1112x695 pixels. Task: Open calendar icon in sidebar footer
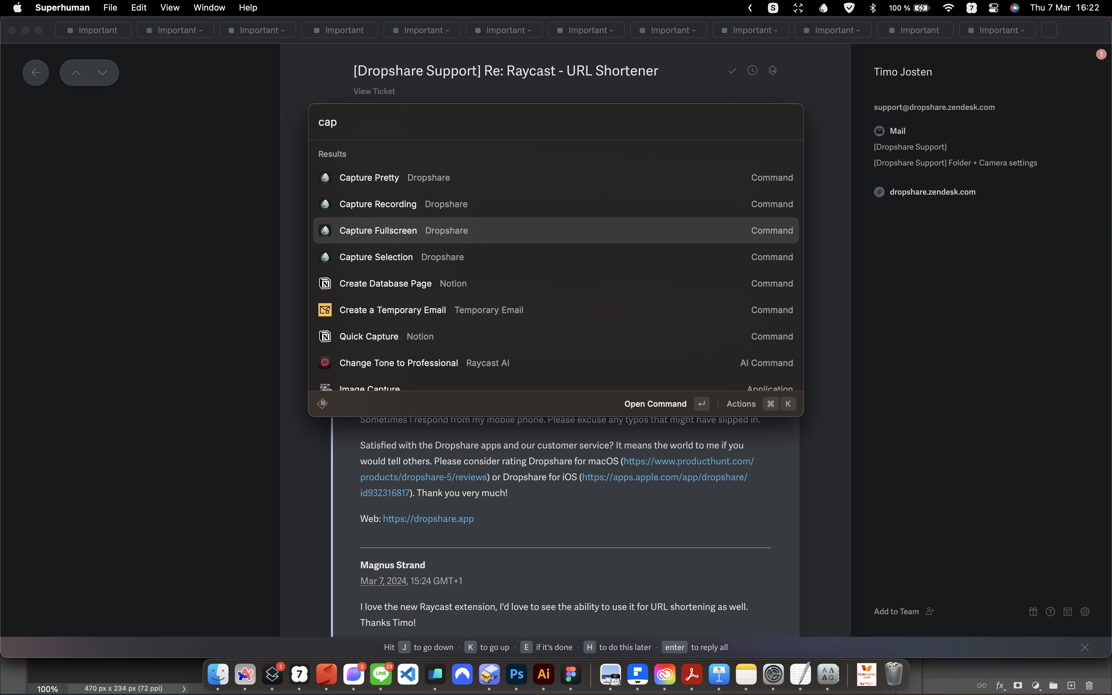[x=1068, y=611]
